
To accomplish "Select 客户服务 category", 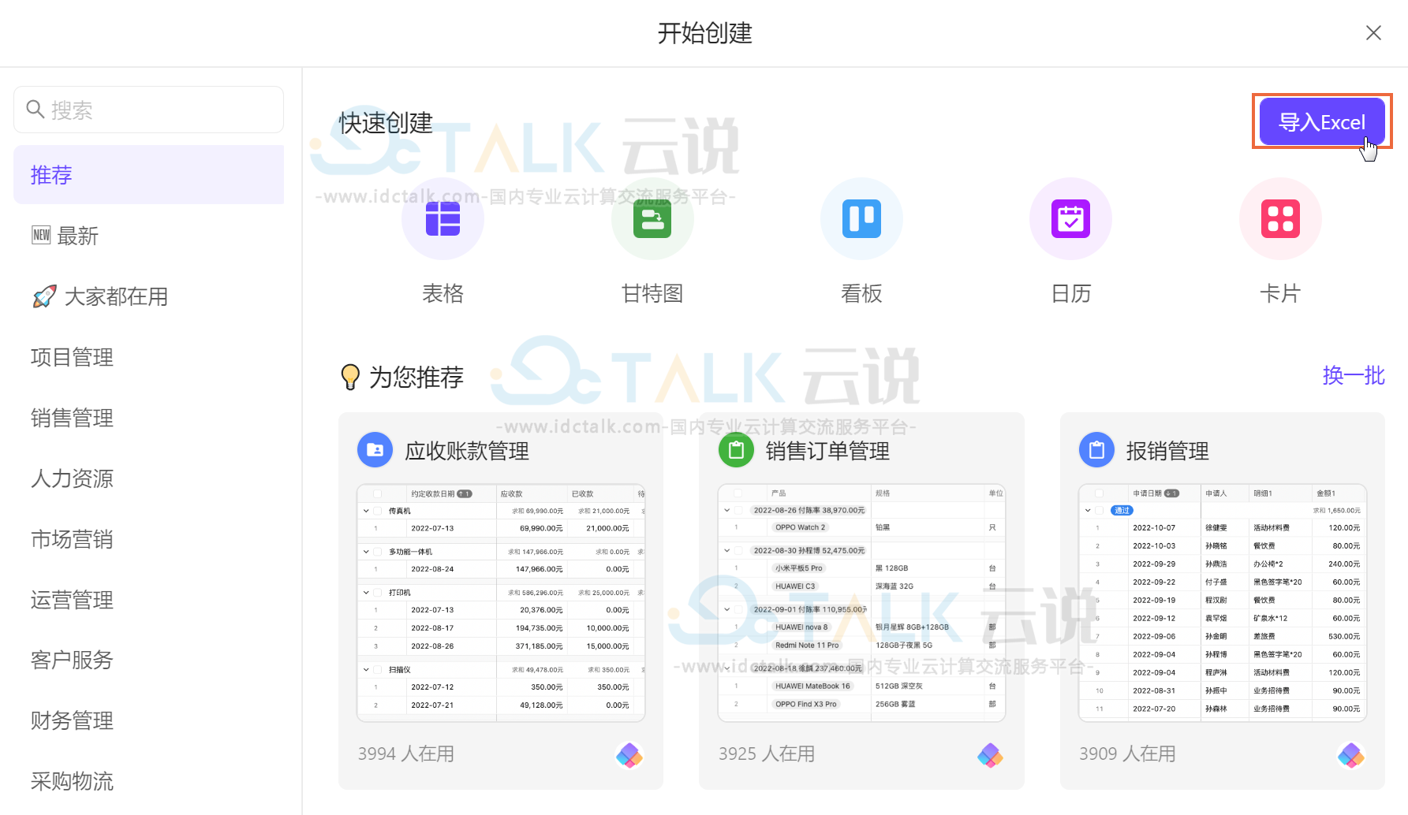I will pyautogui.click(x=149, y=660).
